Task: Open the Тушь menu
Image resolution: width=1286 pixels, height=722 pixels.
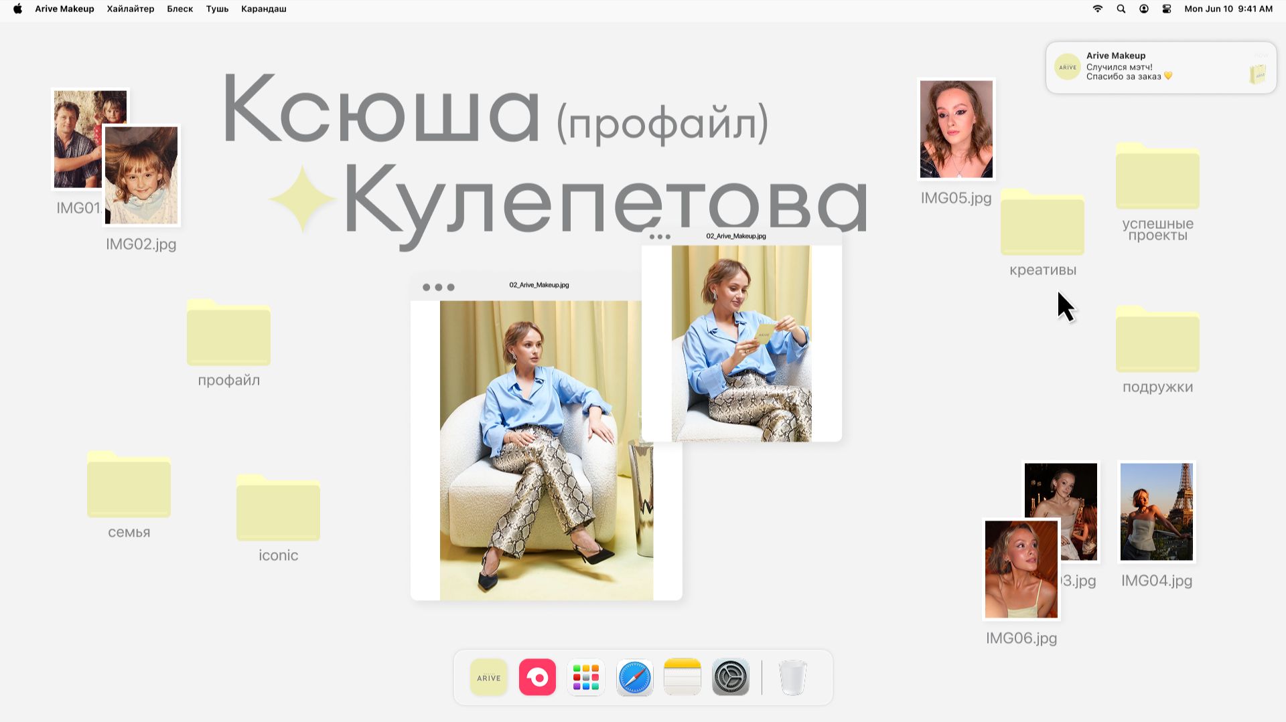Action: click(216, 9)
